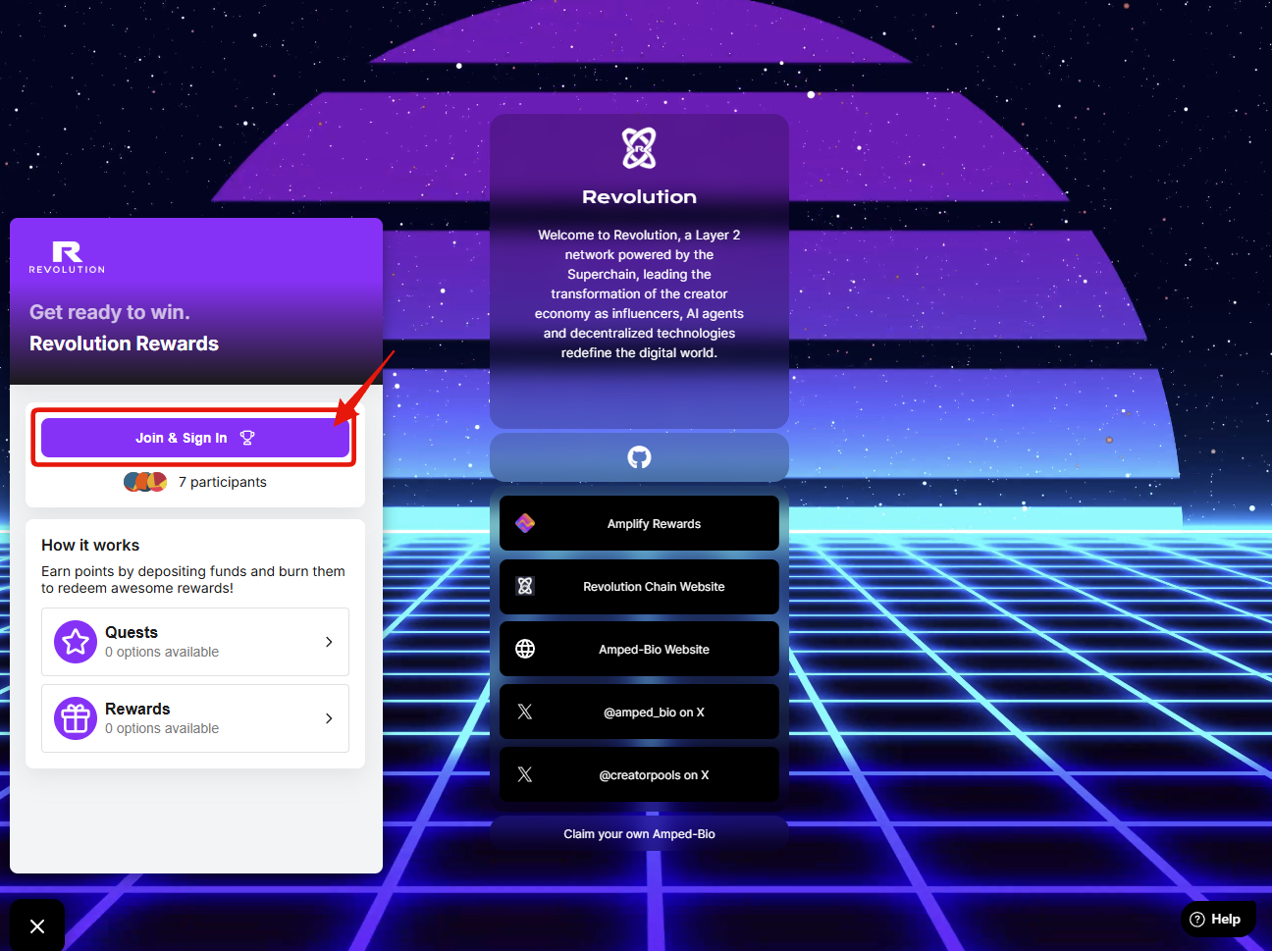The width and height of the screenshot is (1272, 951).
Task: Open the Amplify Rewards link
Action: coord(639,523)
